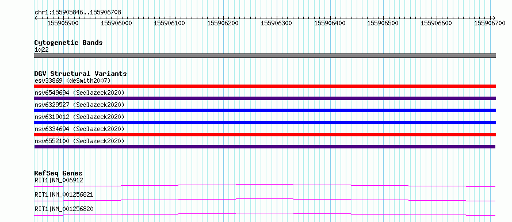The height and width of the screenshot is (222, 512).
Task: Click the 1q22 band label
Action: [x=41, y=50]
